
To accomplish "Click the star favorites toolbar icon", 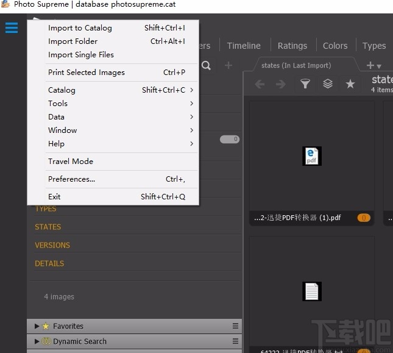I will tap(350, 84).
